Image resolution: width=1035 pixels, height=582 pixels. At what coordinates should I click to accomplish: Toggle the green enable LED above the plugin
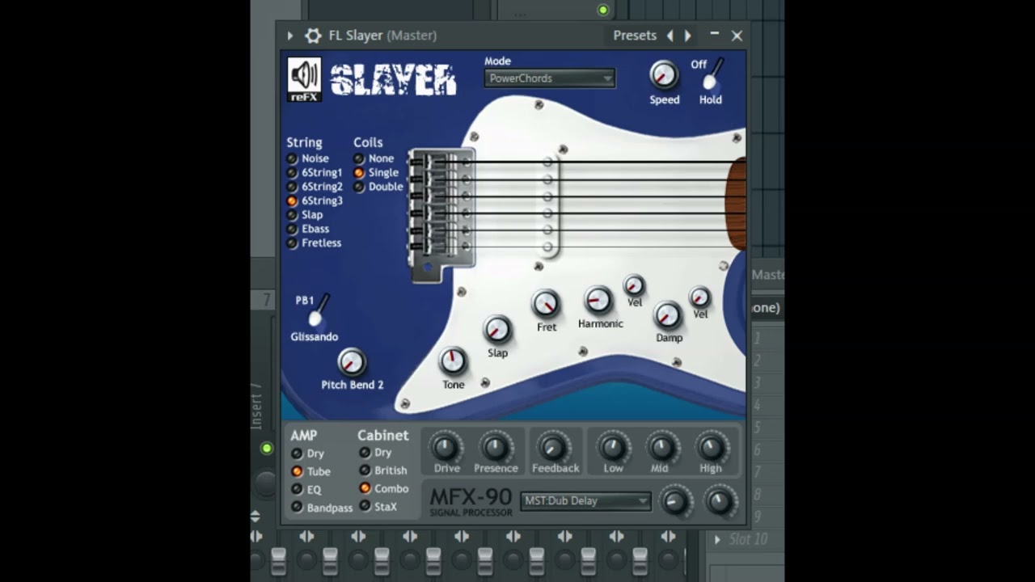(x=602, y=10)
